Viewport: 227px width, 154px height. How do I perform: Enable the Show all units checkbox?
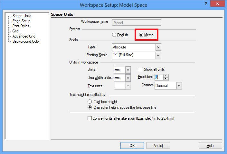tap(141, 69)
